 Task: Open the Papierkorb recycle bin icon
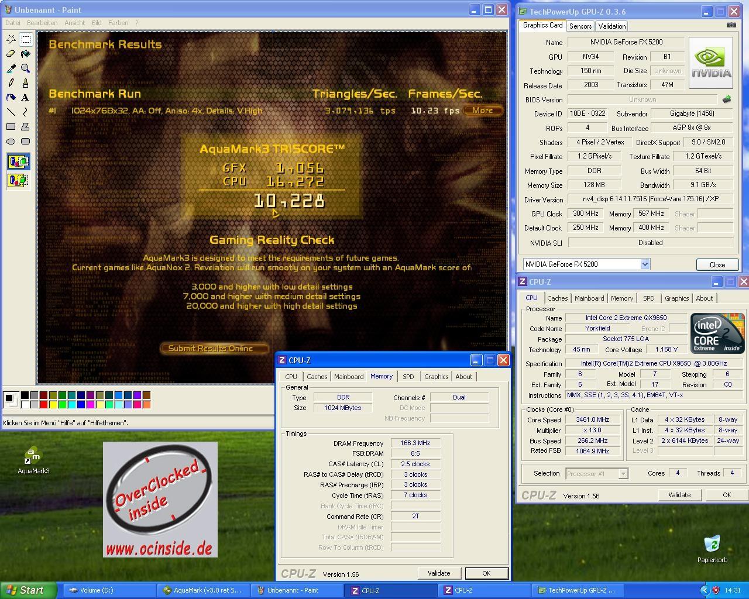tap(712, 549)
